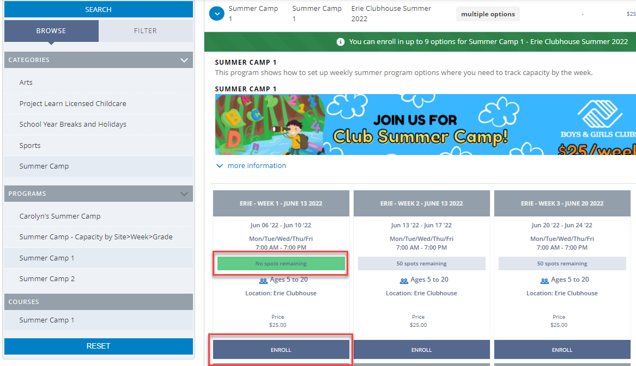636x366 pixels.
Task: Click the info icon on the green enrollment banner
Action: 341,41
